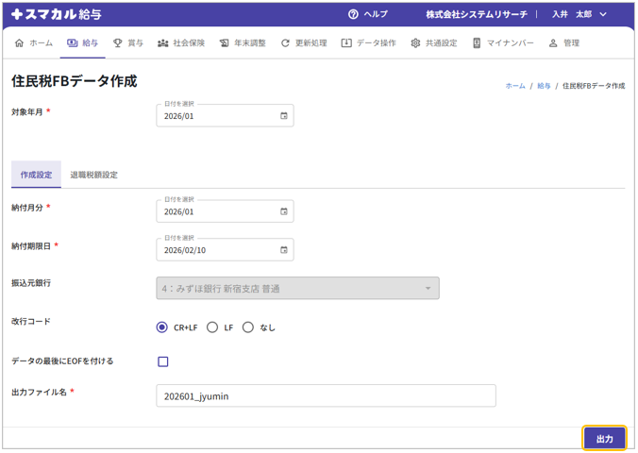The image size is (638, 453).
Task: Select the 作成設定 tab
Action: (37, 175)
